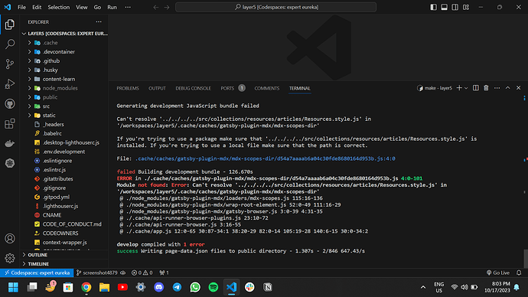Screen dimensions: 528x297
Task: Open the Extensions view icon
Action: click(10, 123)
